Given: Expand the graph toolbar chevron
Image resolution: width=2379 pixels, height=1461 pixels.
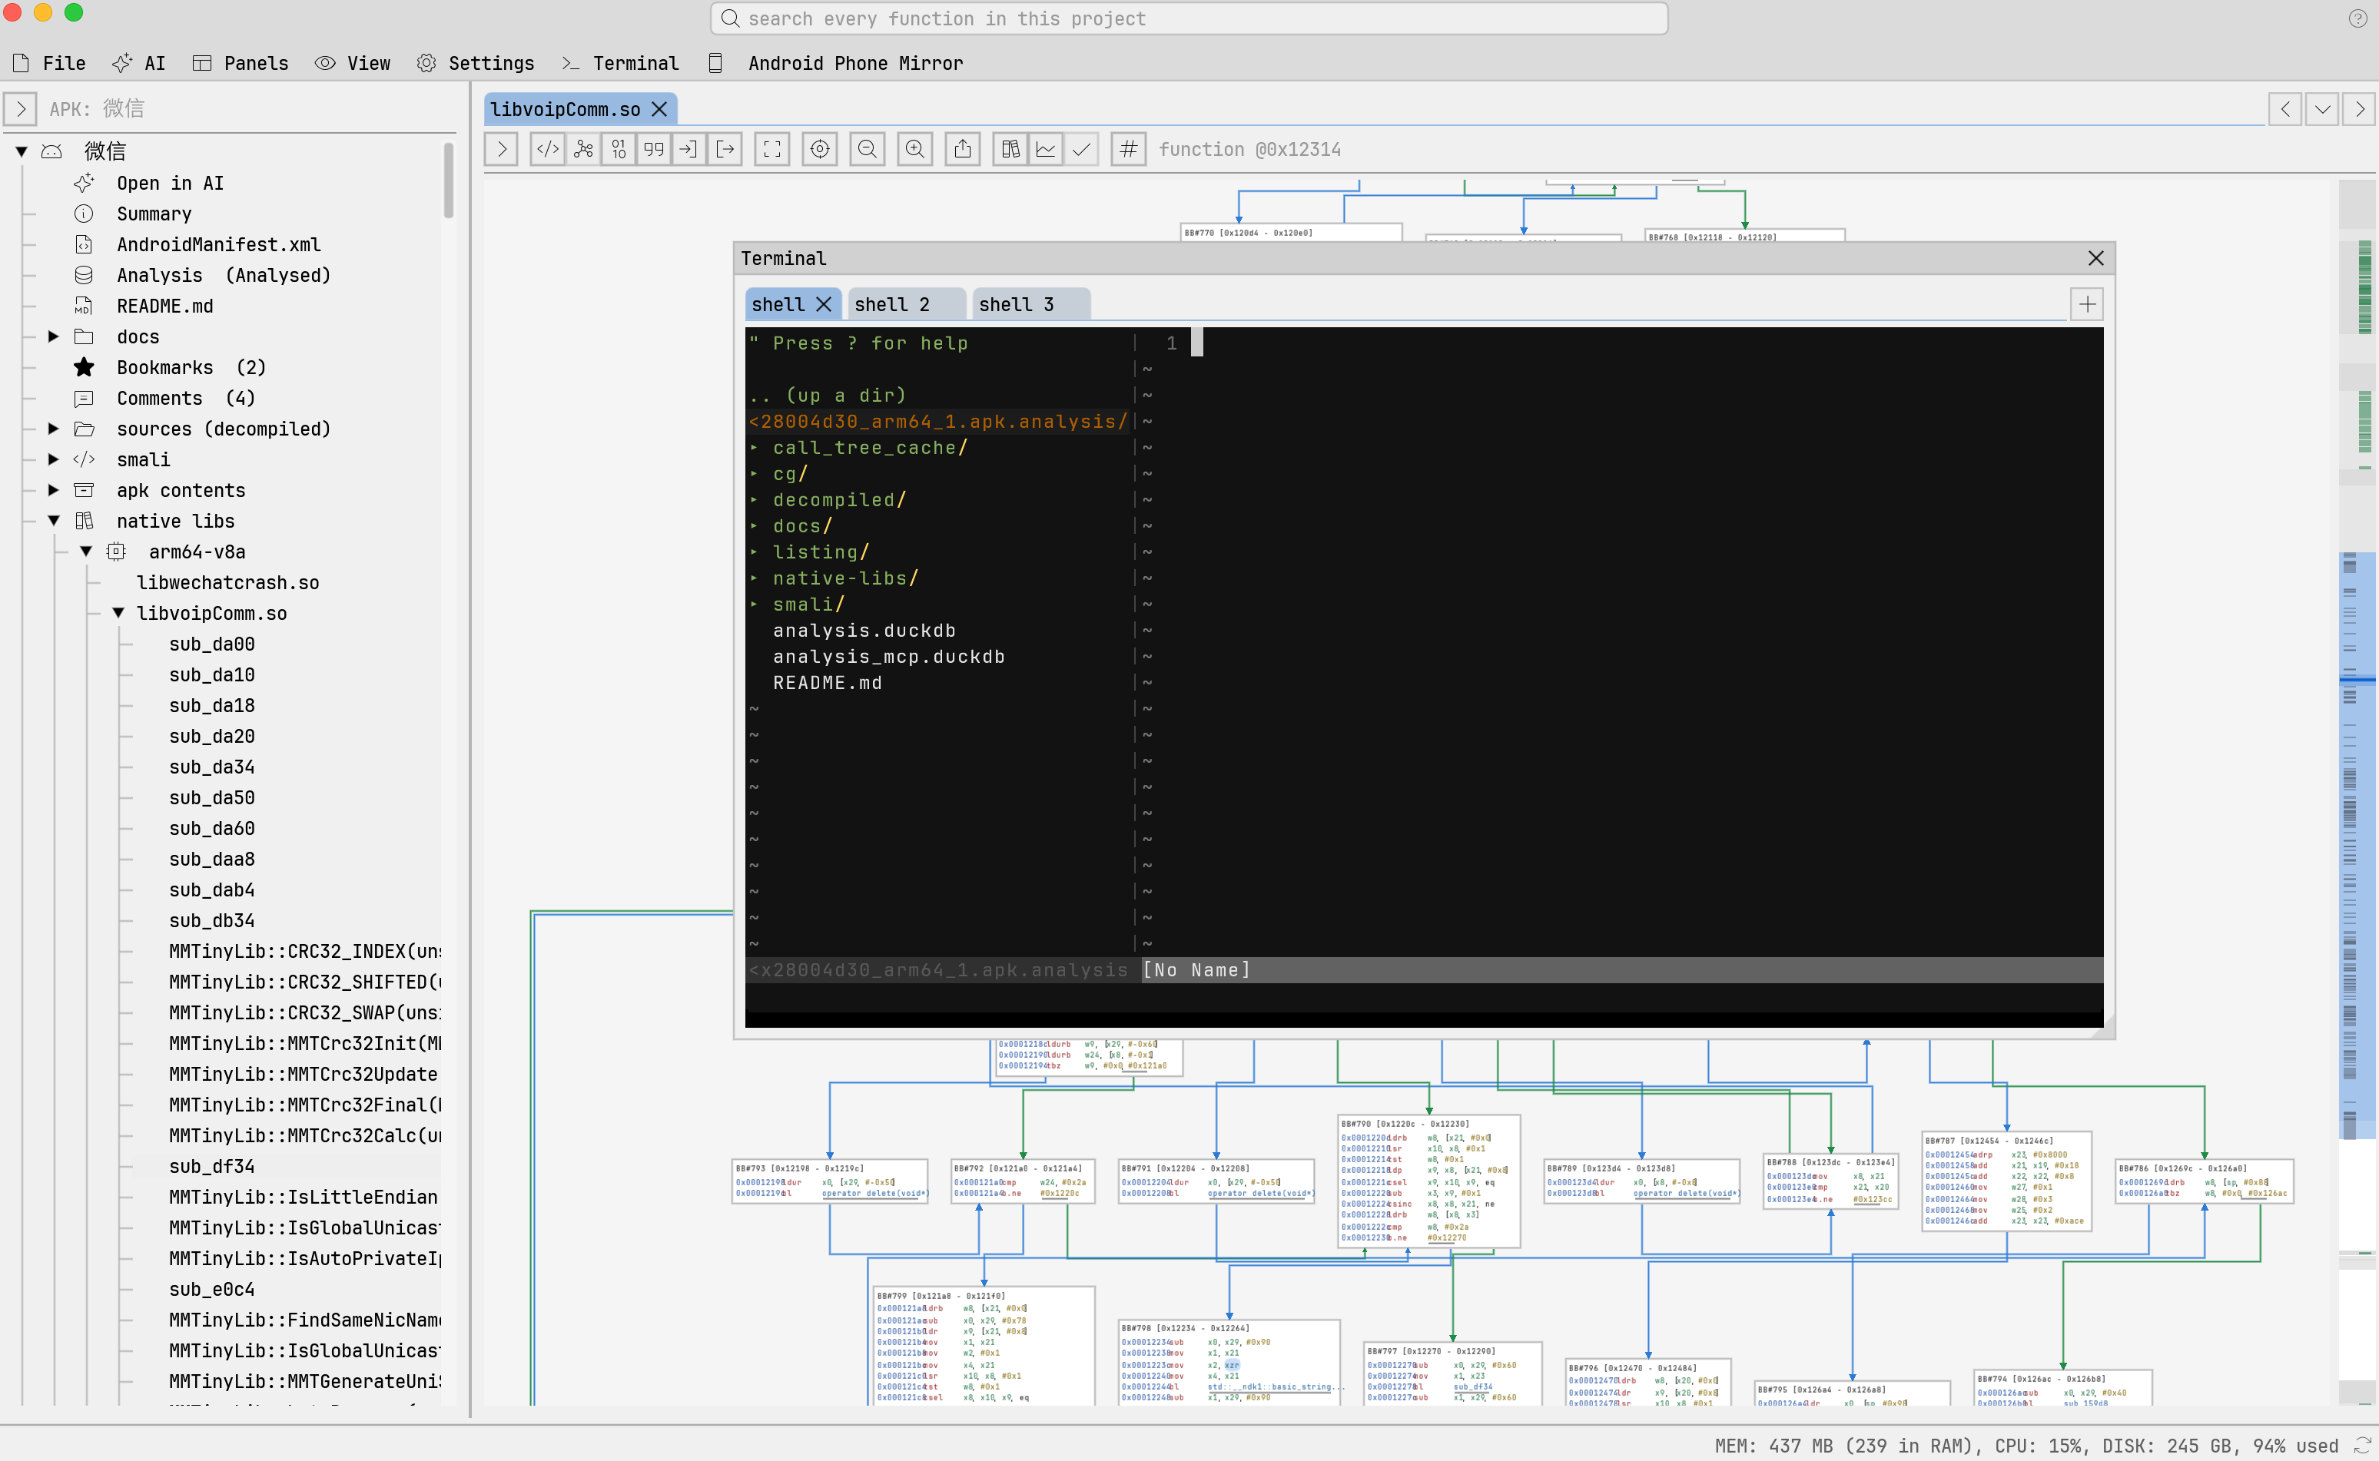Looking at the screenshot, I should [x=501, y=149].
